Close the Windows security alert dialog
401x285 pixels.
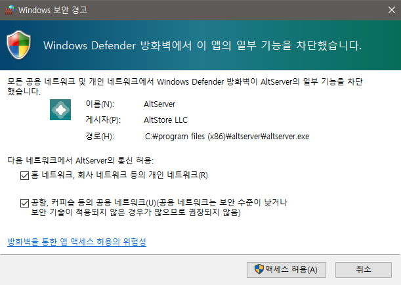[x=392, y=10]
